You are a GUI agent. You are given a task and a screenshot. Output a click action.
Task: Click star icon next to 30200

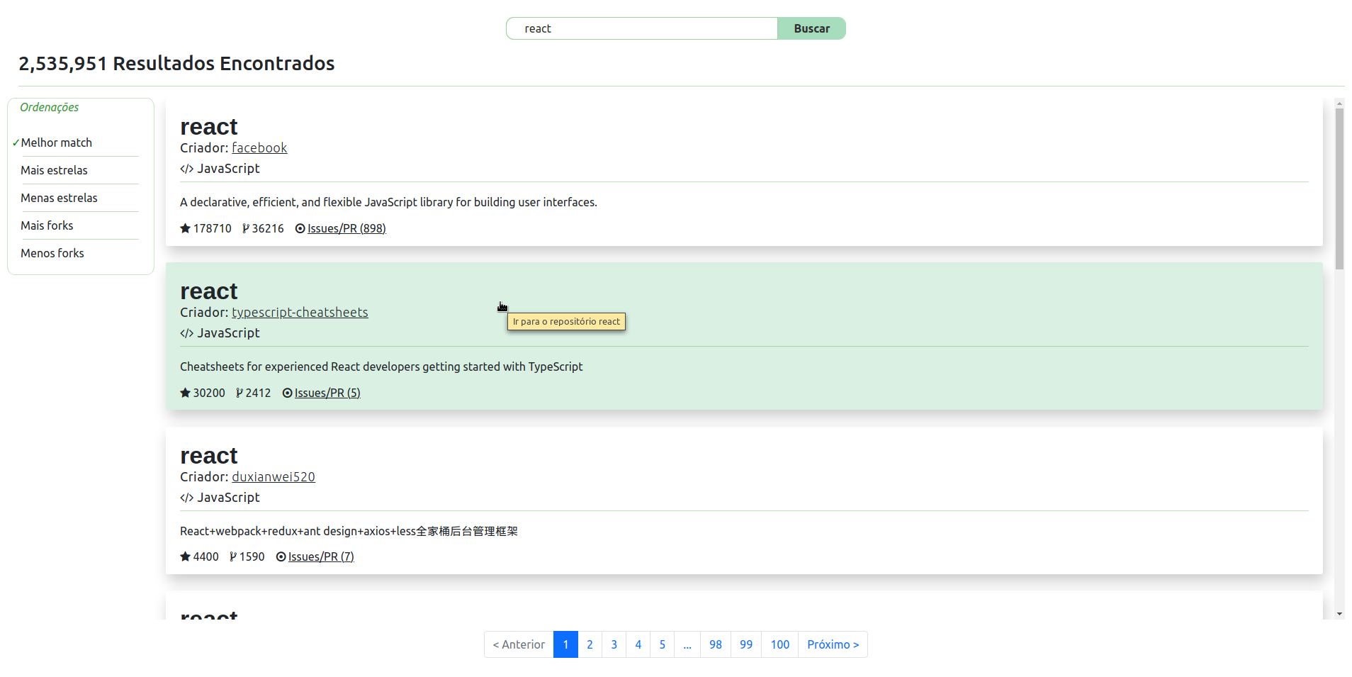click(185, 393)
